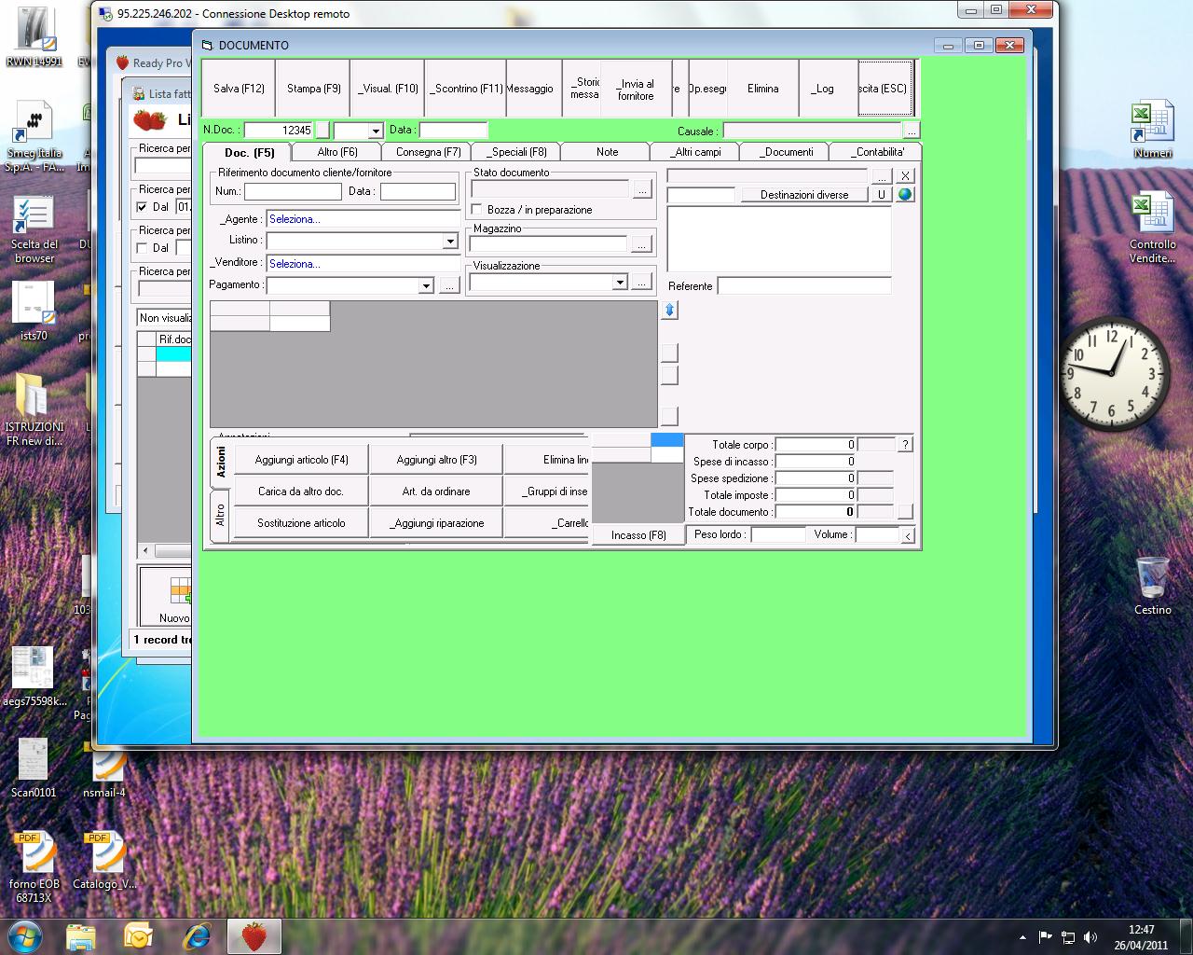
Task: Click the X button next to destination field
Action: tap(905, 175)
